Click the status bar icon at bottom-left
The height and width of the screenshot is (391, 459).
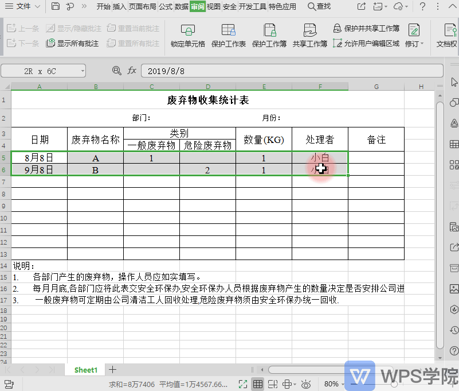9,384
